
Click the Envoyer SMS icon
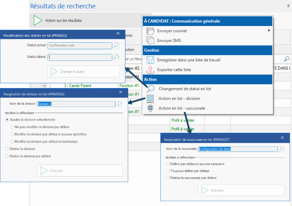tap(150, 41)
